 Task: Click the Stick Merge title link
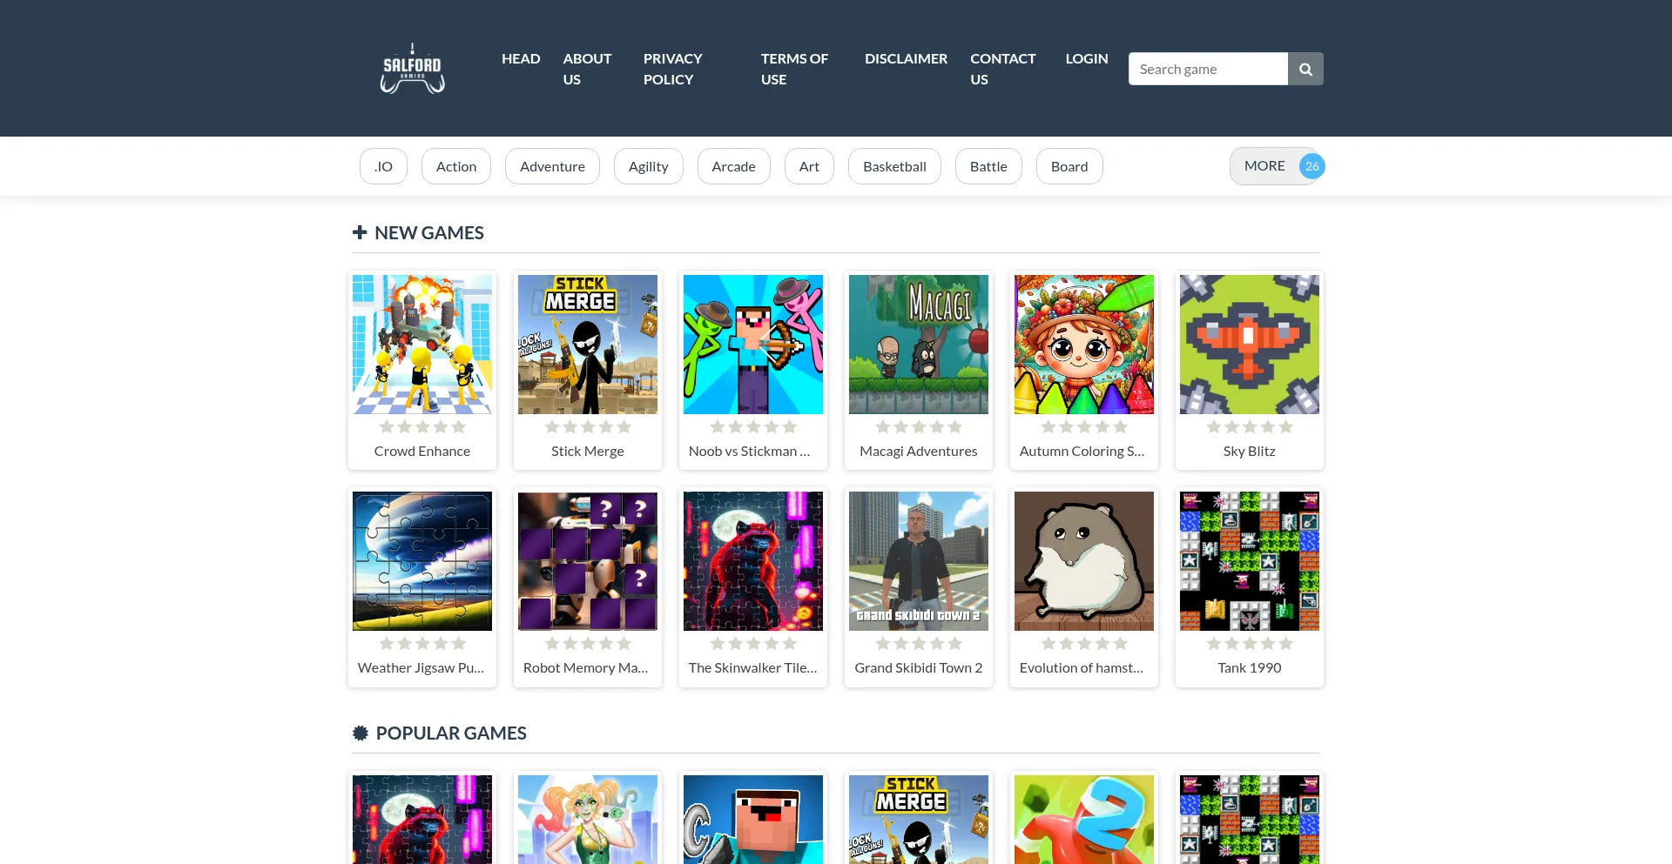(x=588, y=451)
